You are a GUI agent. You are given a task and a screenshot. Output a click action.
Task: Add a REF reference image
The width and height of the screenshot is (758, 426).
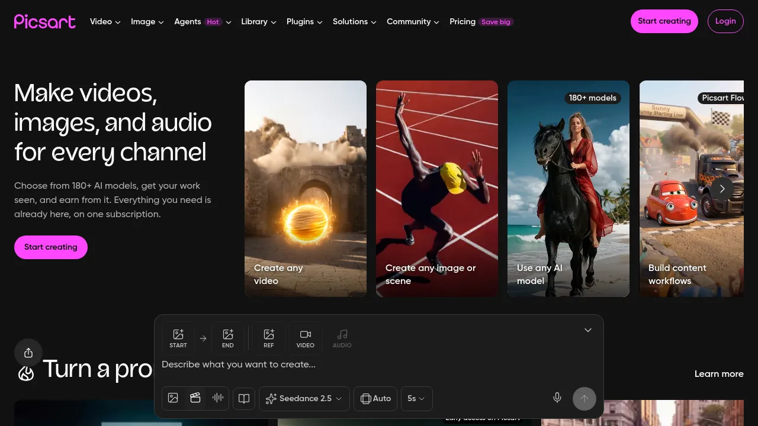[269, 338]
